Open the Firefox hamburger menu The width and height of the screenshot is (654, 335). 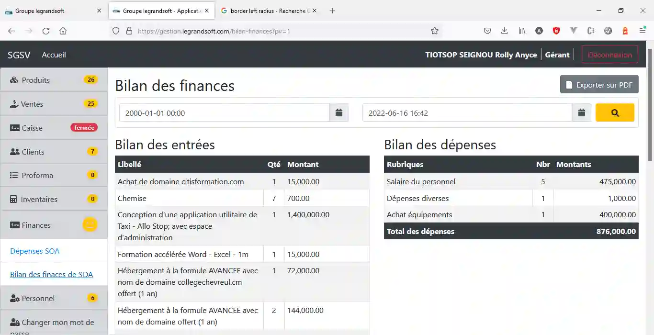[x=642, y=30]
